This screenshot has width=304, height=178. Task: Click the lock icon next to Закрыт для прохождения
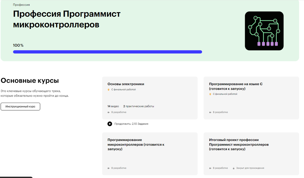(x=233, y=168)
